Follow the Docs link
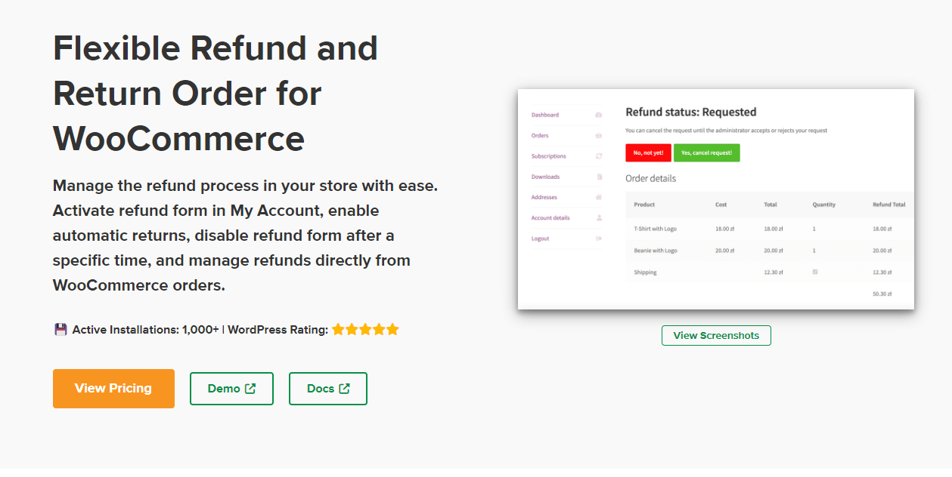Image resolution: width=952 pixels, height=477 pixels. (327, 389)
